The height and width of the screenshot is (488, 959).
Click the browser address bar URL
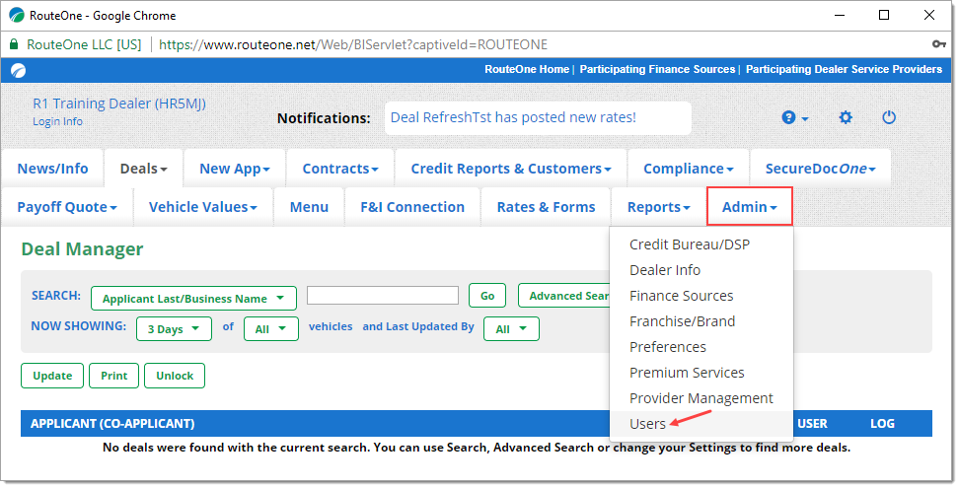click(x=353, y=44)
